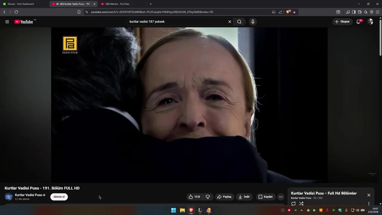Open Brave Shields lion icon
This screenshot has width=382, height=215.
coord(288,12)
